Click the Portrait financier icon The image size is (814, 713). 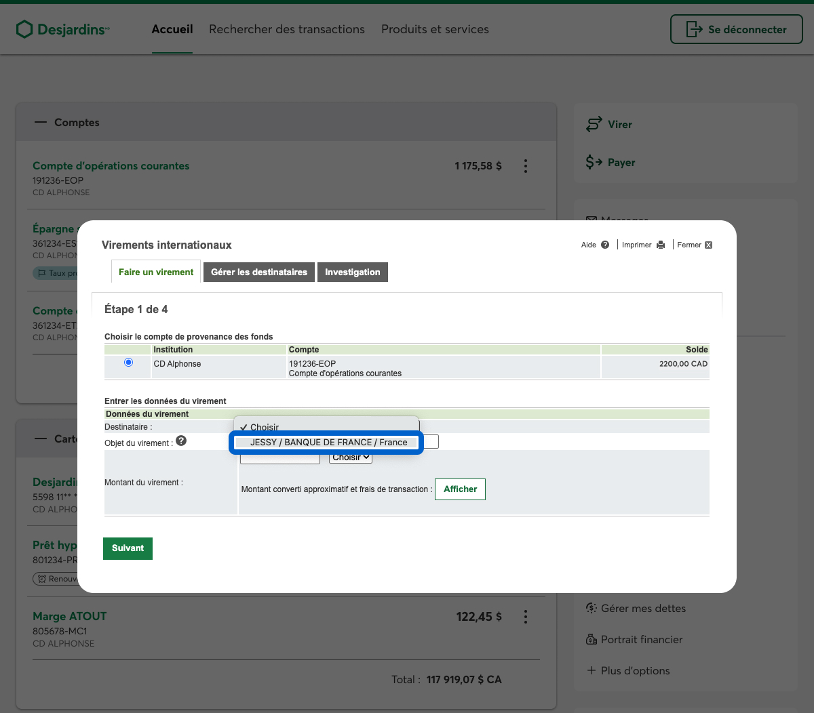tap(592, 639)
